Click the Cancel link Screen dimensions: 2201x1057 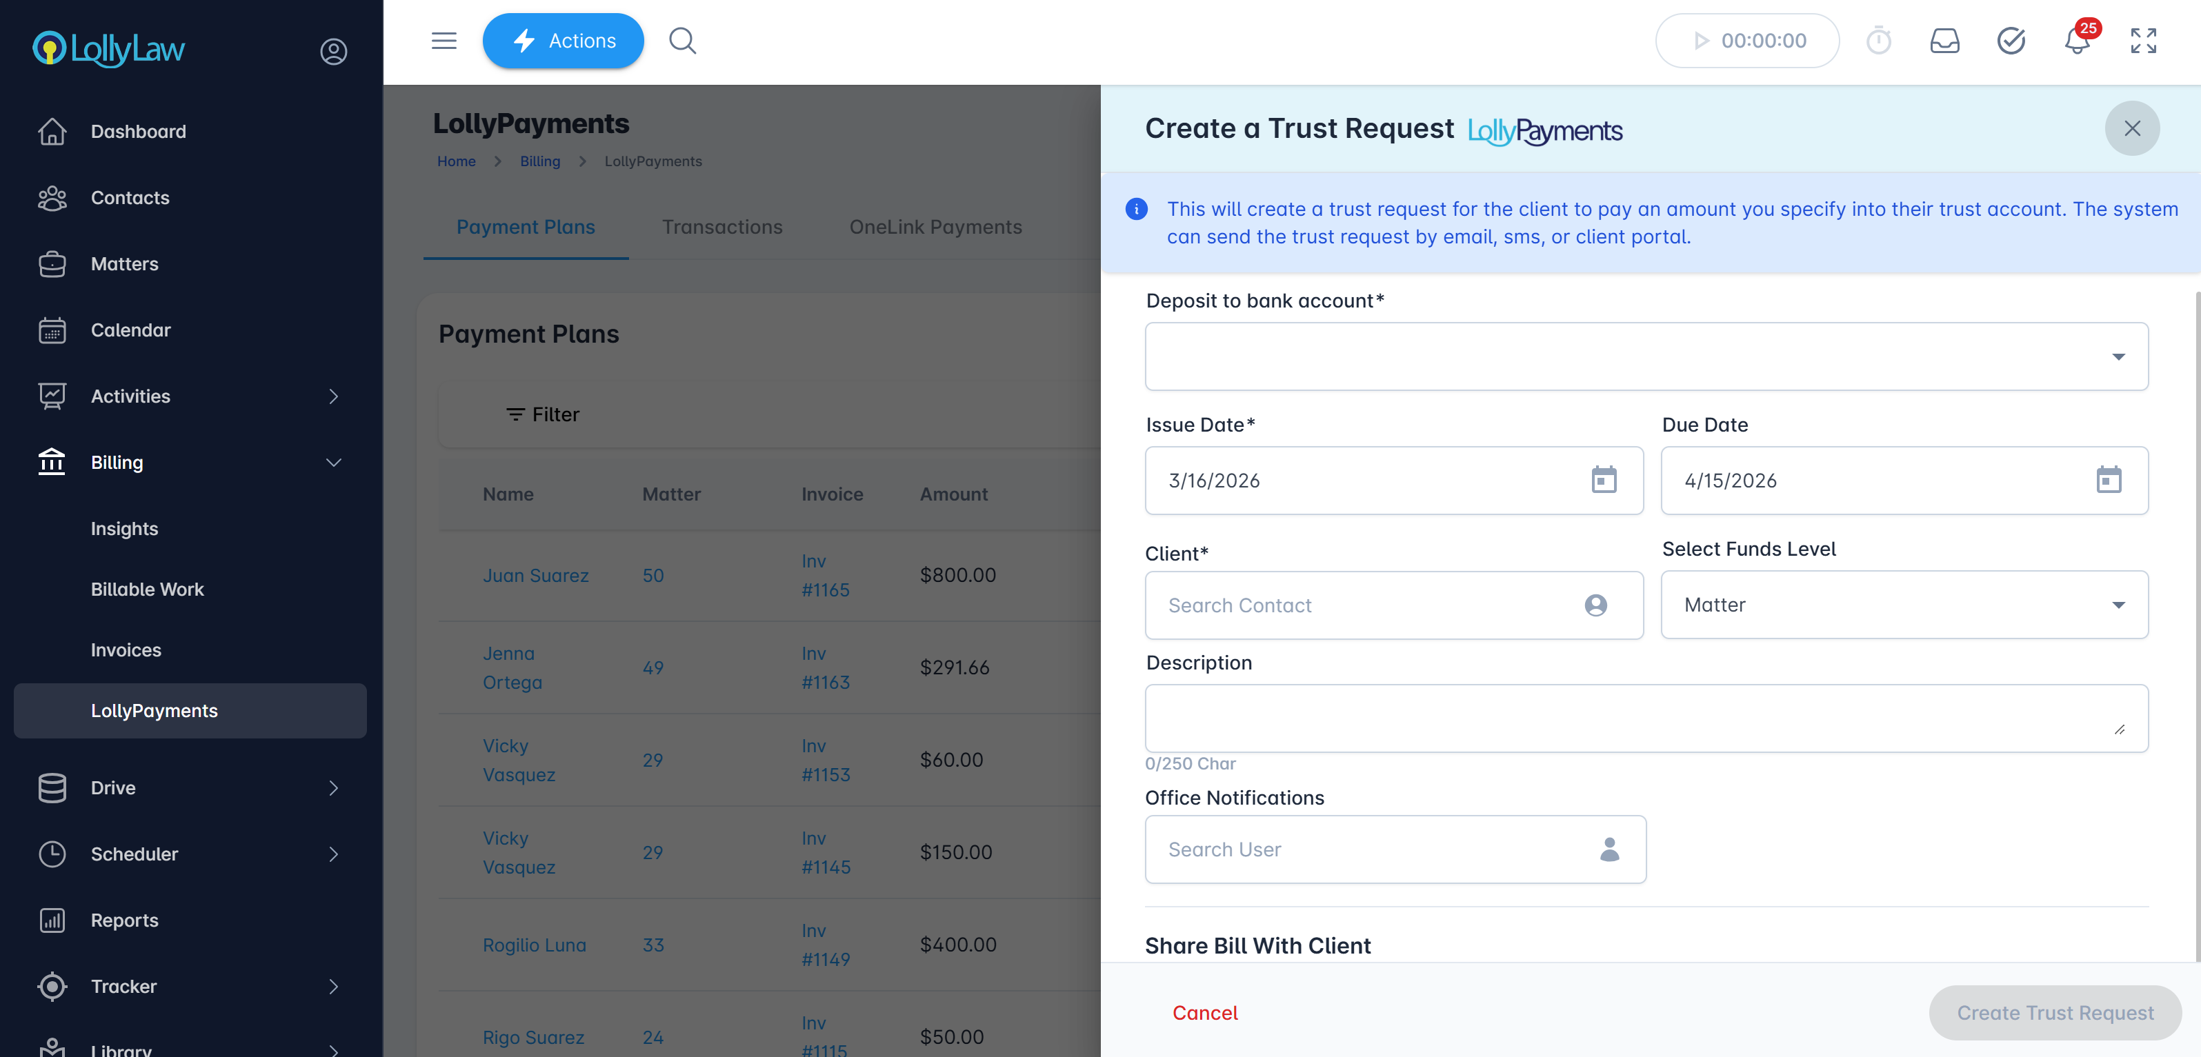click(x=1204, y=1013)
